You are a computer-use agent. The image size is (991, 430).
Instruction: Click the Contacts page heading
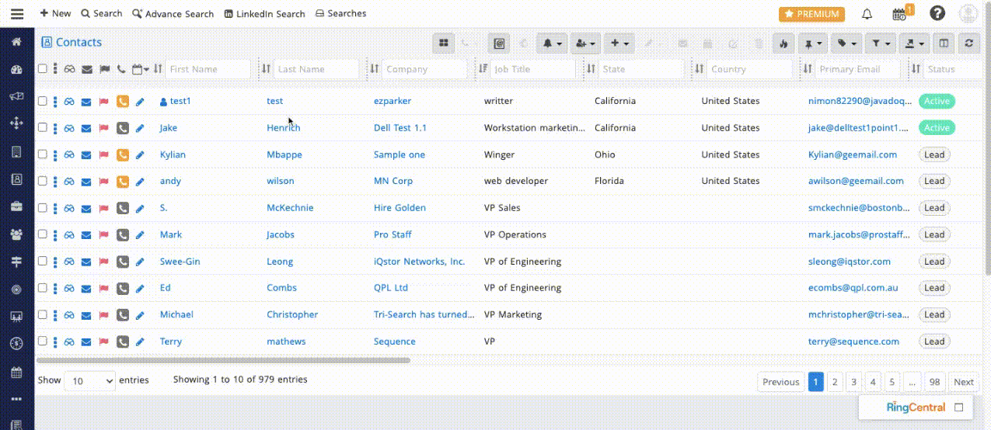coord(72,43)
